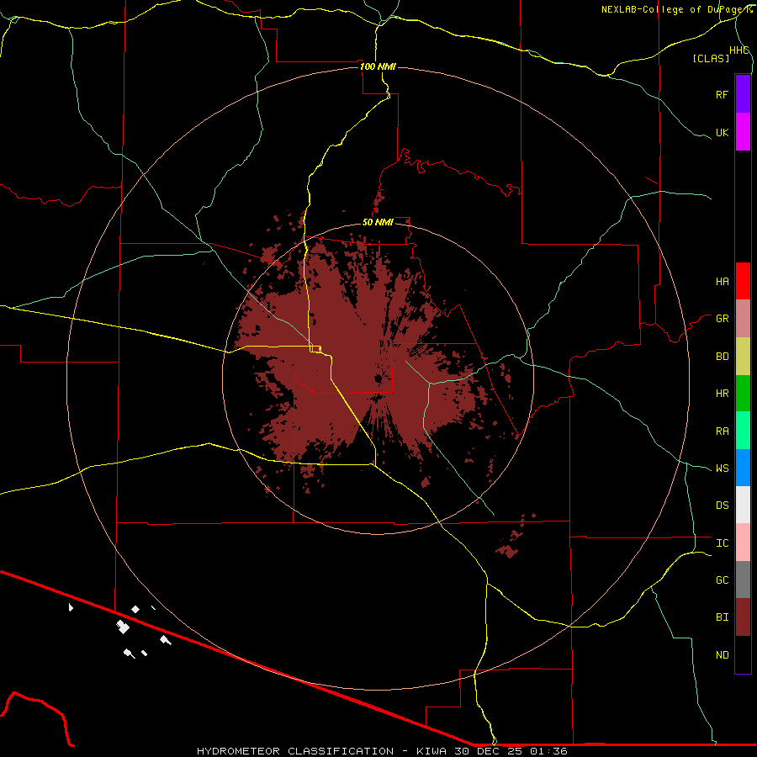This screenshot has width=757, height=757.
Task: Click the RA legend label
Action: pos(722,431)
